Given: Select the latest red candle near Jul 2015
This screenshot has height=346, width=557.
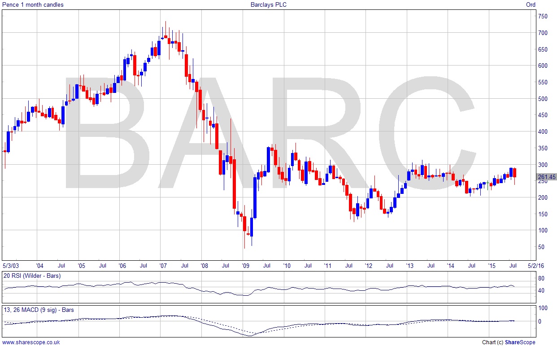Looking at the screenshot, I should 514,173.
